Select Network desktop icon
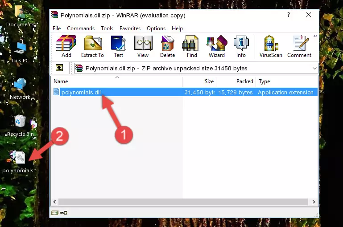Viewport: 343px width, 227px height. tap(20, 89)
